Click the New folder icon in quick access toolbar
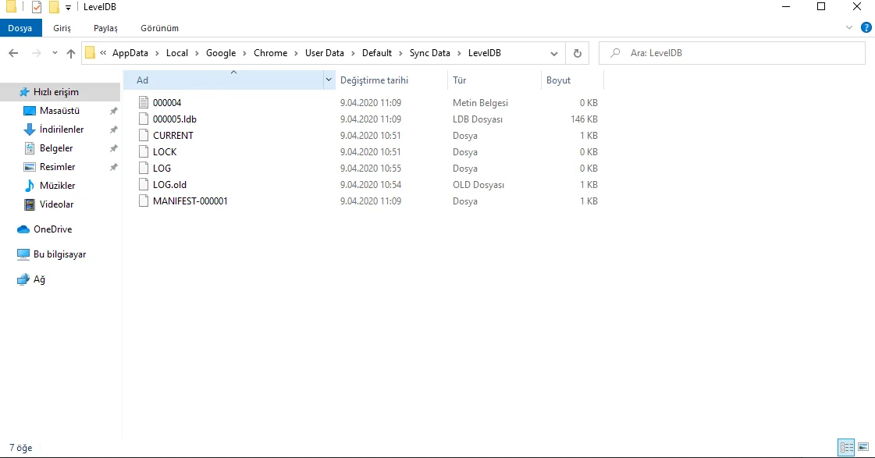875x458 pixels. click(x=53, y=7)
